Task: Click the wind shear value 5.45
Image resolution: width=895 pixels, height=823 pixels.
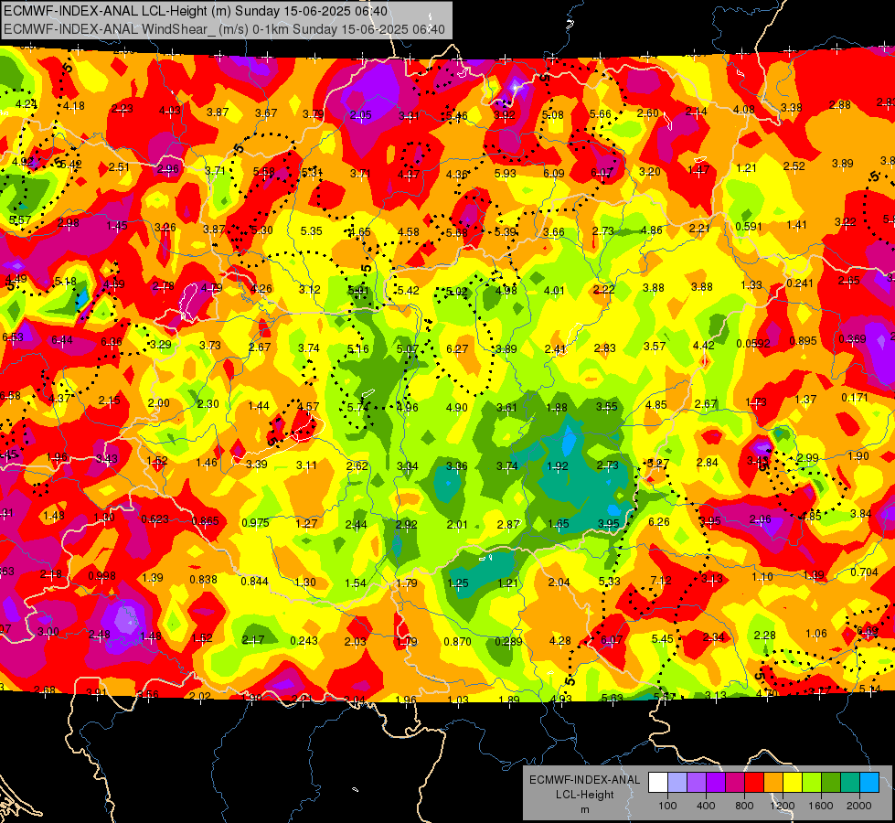Action: [662, 638]
